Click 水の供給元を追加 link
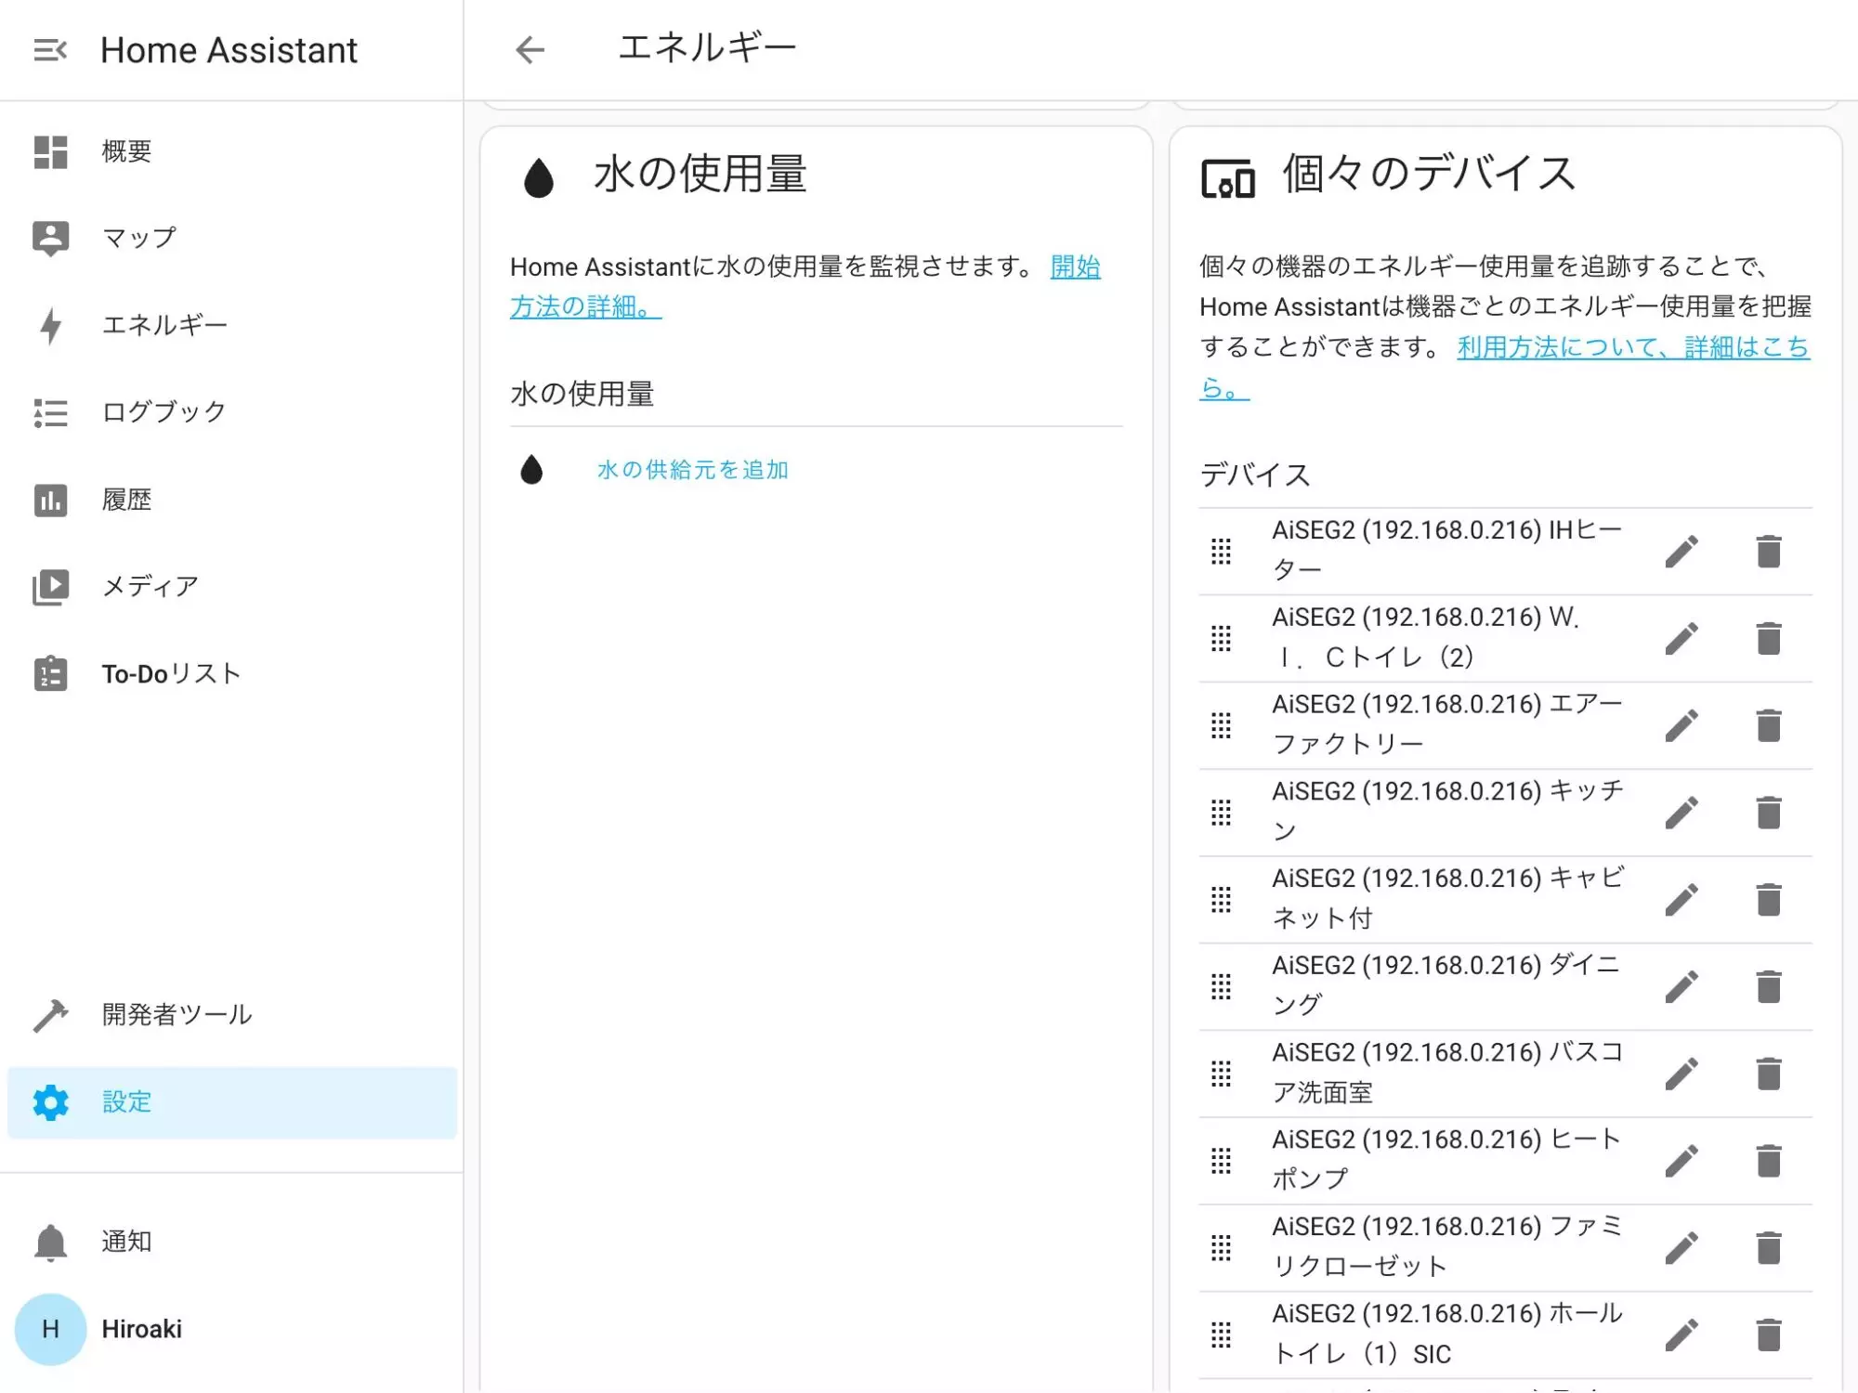Image resolution: width=1858 pixels, height=1393 pixels. point(693,470)
